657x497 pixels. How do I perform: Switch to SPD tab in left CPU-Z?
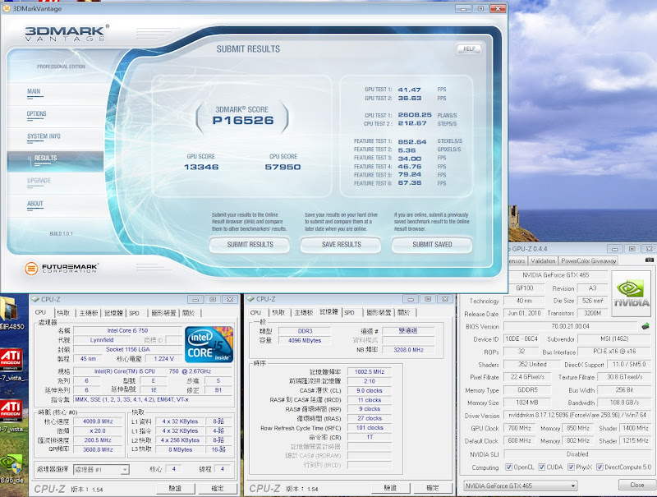click(134, 313)
